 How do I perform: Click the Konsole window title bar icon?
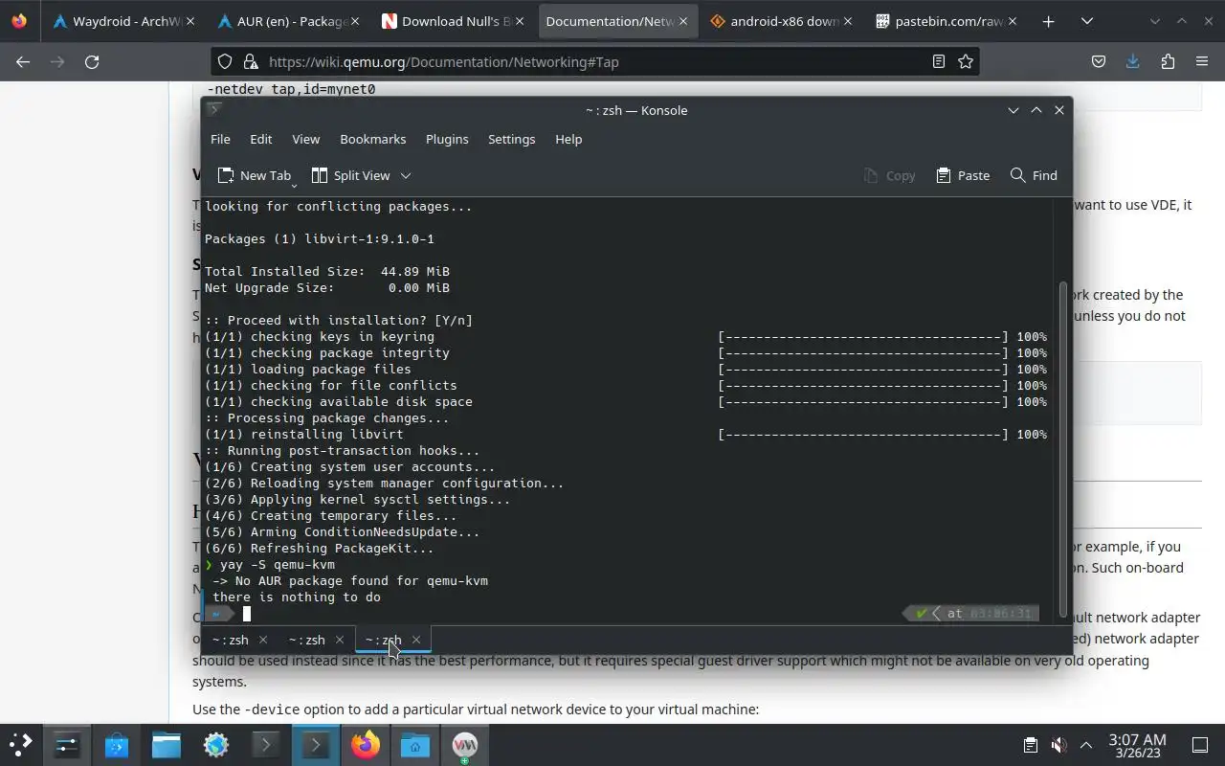coord(214,109)
